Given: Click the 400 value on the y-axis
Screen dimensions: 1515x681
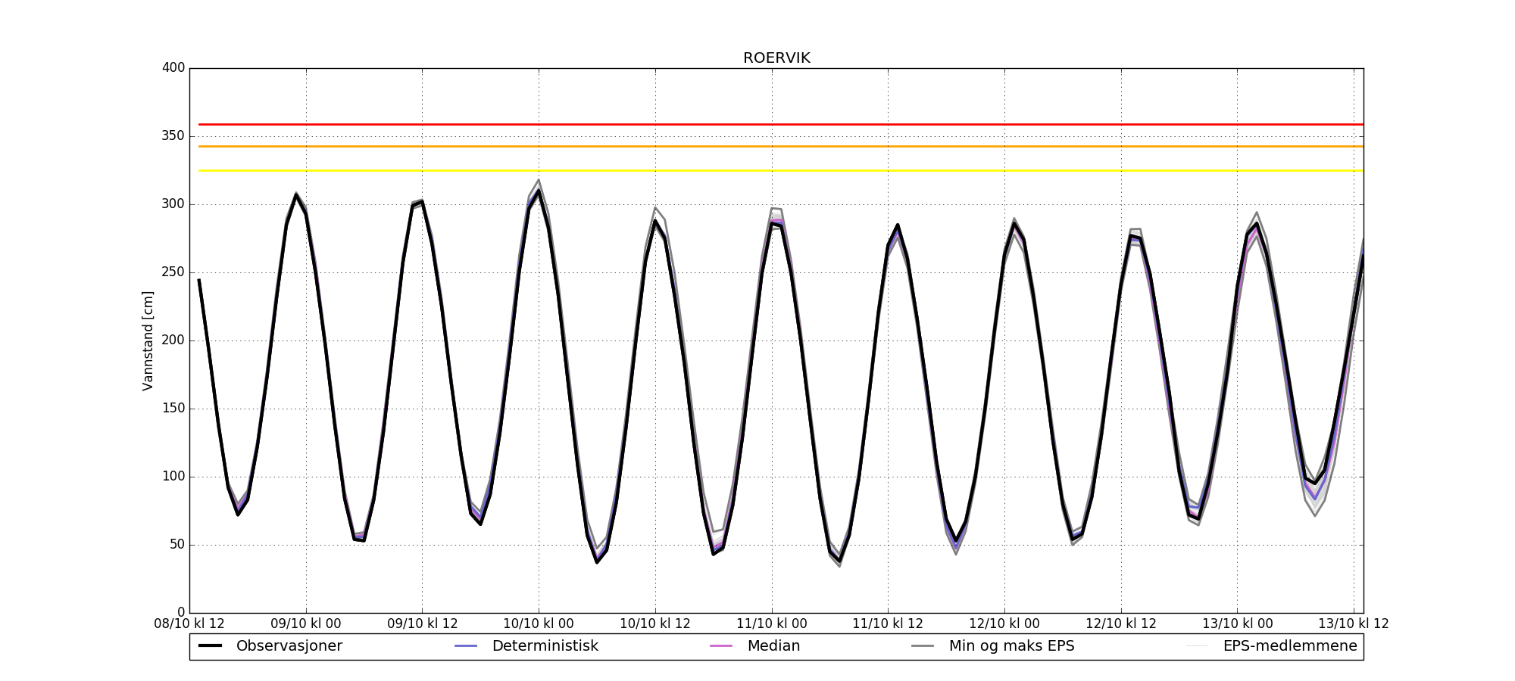Looking at the screenshot, I should point(173,68).
